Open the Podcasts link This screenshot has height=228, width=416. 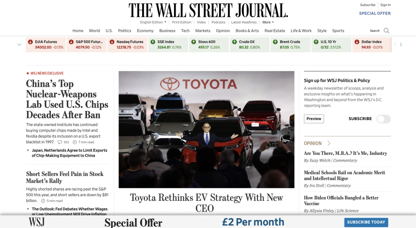218,22
